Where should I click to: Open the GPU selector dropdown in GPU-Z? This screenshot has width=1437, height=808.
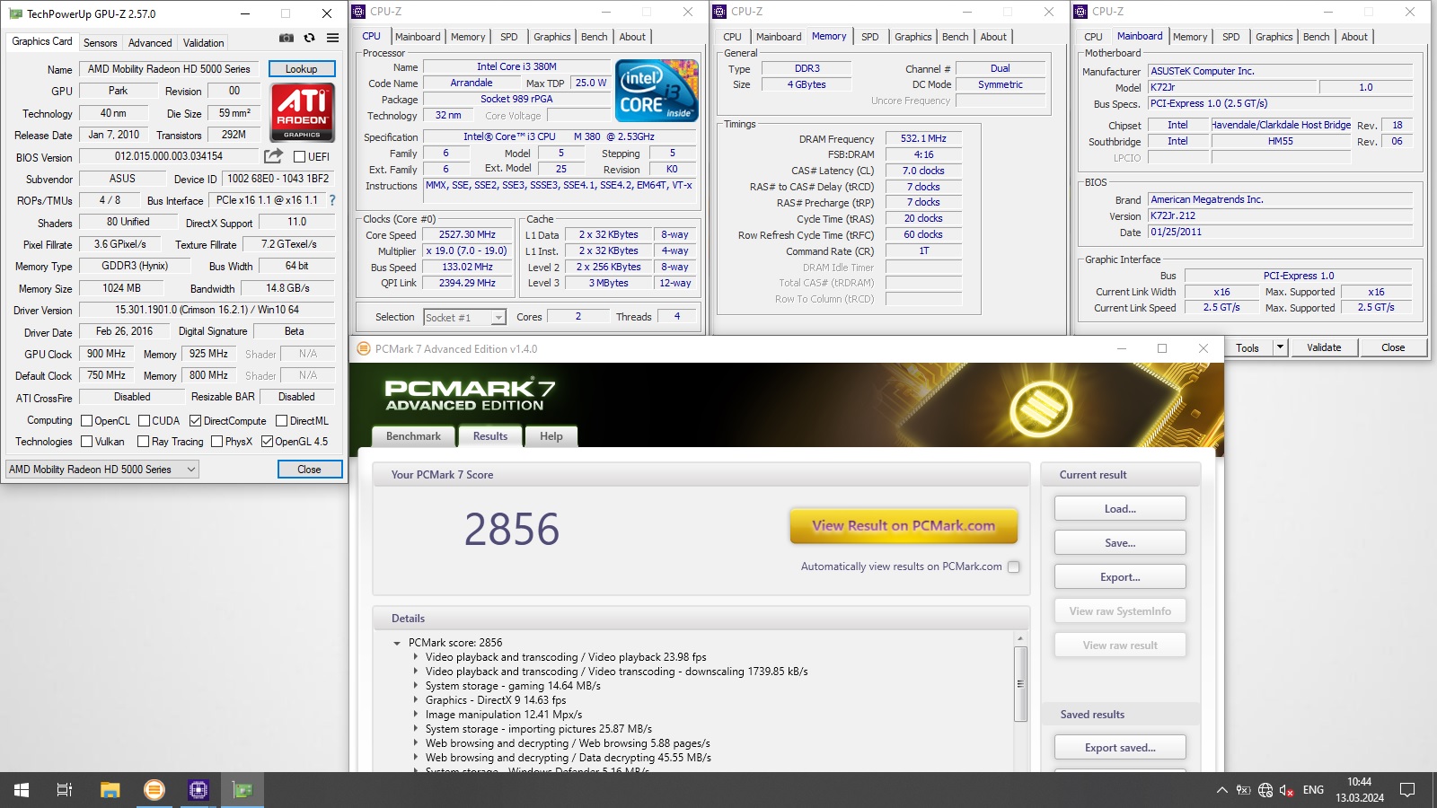(x=102, y=469)
